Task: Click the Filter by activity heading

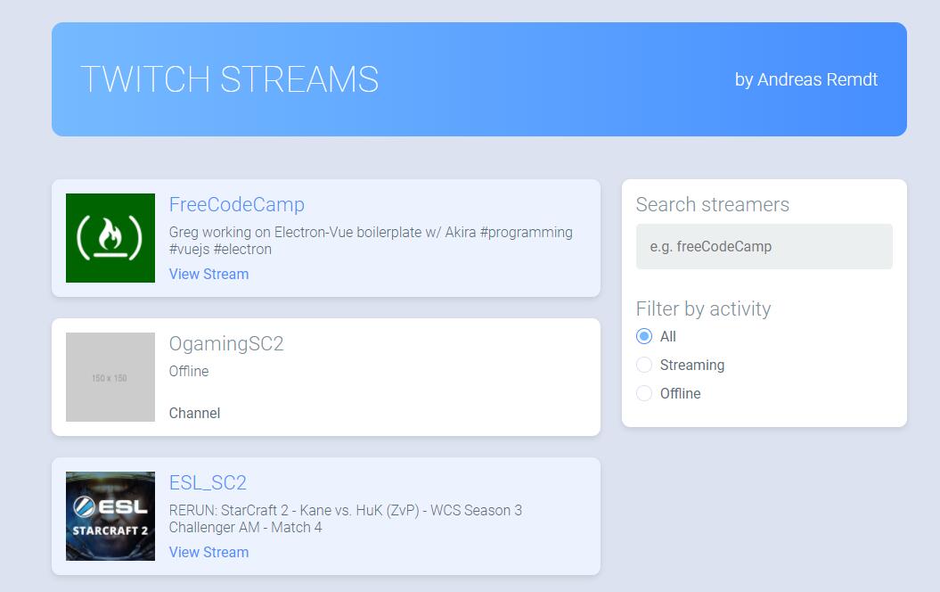Action: 703,308
